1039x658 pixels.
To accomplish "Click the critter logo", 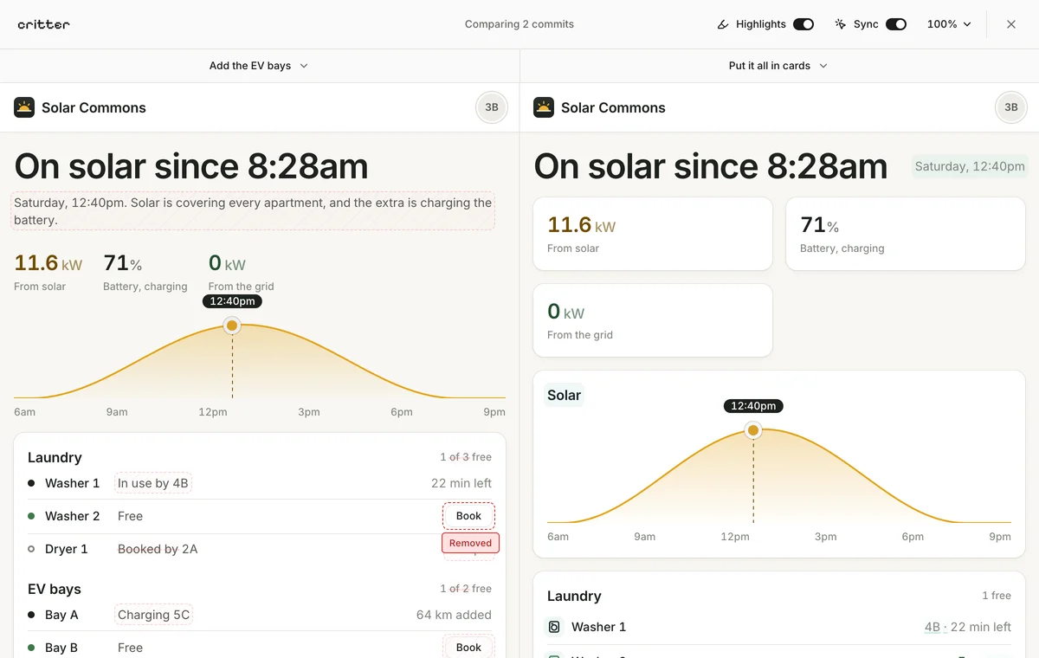I will 43,24.
